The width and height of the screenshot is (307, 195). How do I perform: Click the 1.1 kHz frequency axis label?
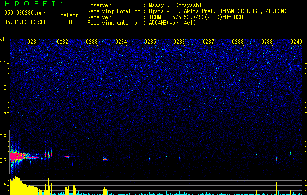point(4,63)
